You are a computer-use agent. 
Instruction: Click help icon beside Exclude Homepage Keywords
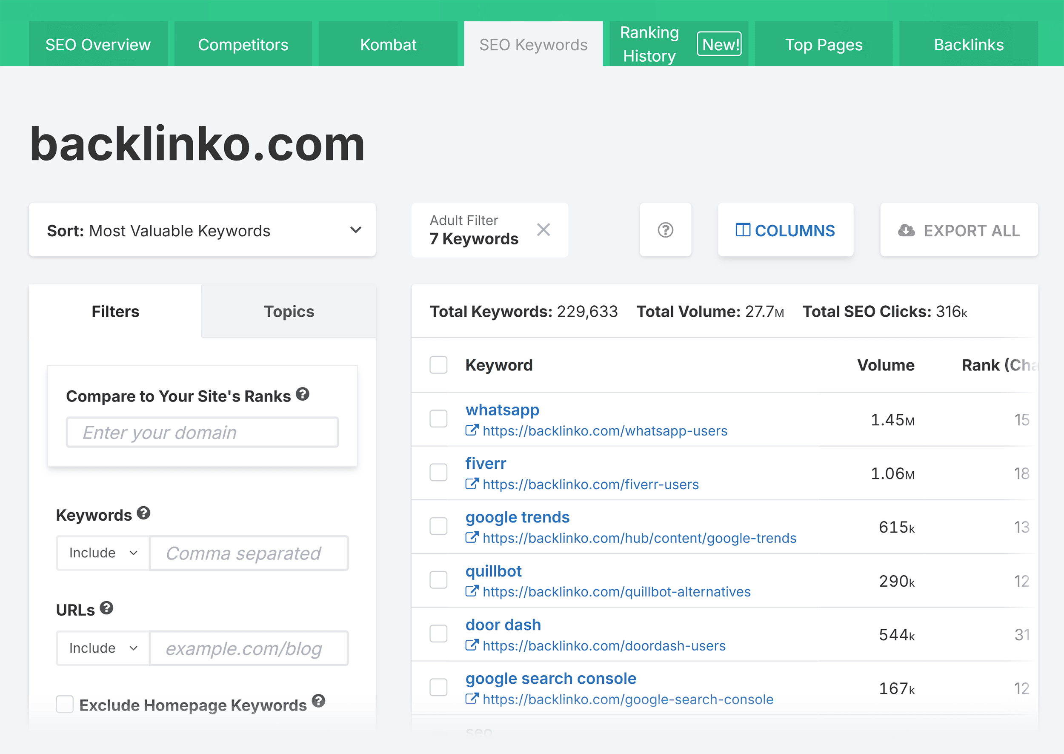tap(318, 701)
